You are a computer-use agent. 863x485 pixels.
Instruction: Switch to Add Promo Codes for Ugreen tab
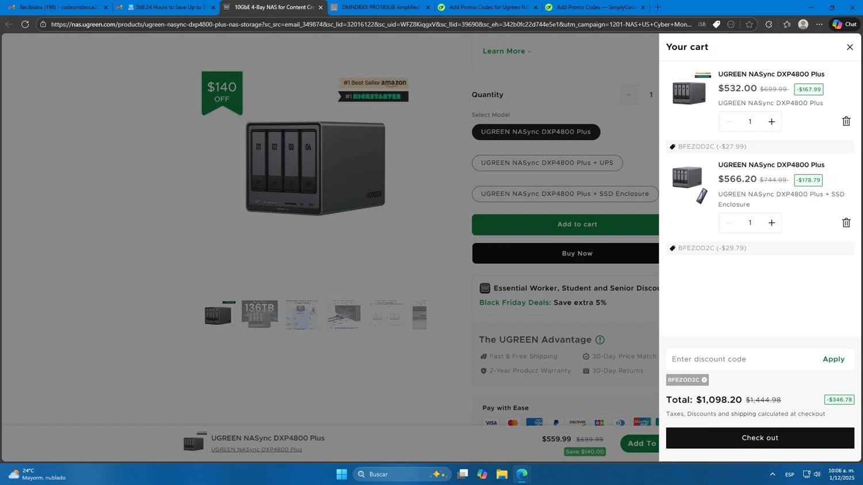pyautogui.click(x=487, y=7)
